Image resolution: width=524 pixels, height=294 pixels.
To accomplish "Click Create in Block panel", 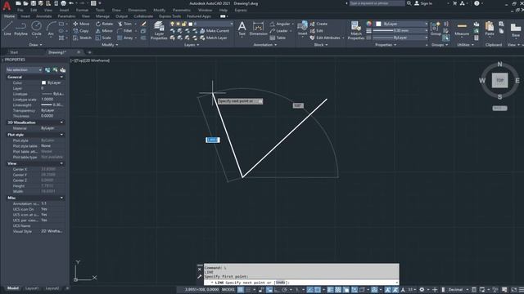I will 318,24.
